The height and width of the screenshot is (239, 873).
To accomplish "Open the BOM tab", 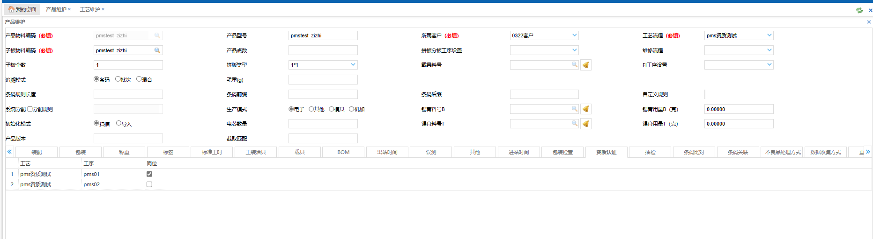I will [343, 152].
